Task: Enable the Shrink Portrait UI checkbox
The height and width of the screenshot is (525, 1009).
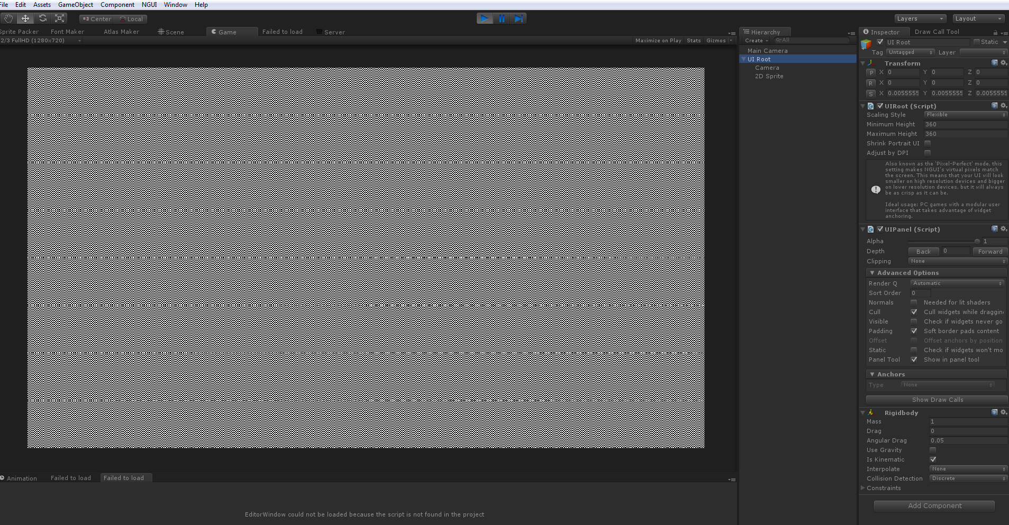Action: coord(928,143)
